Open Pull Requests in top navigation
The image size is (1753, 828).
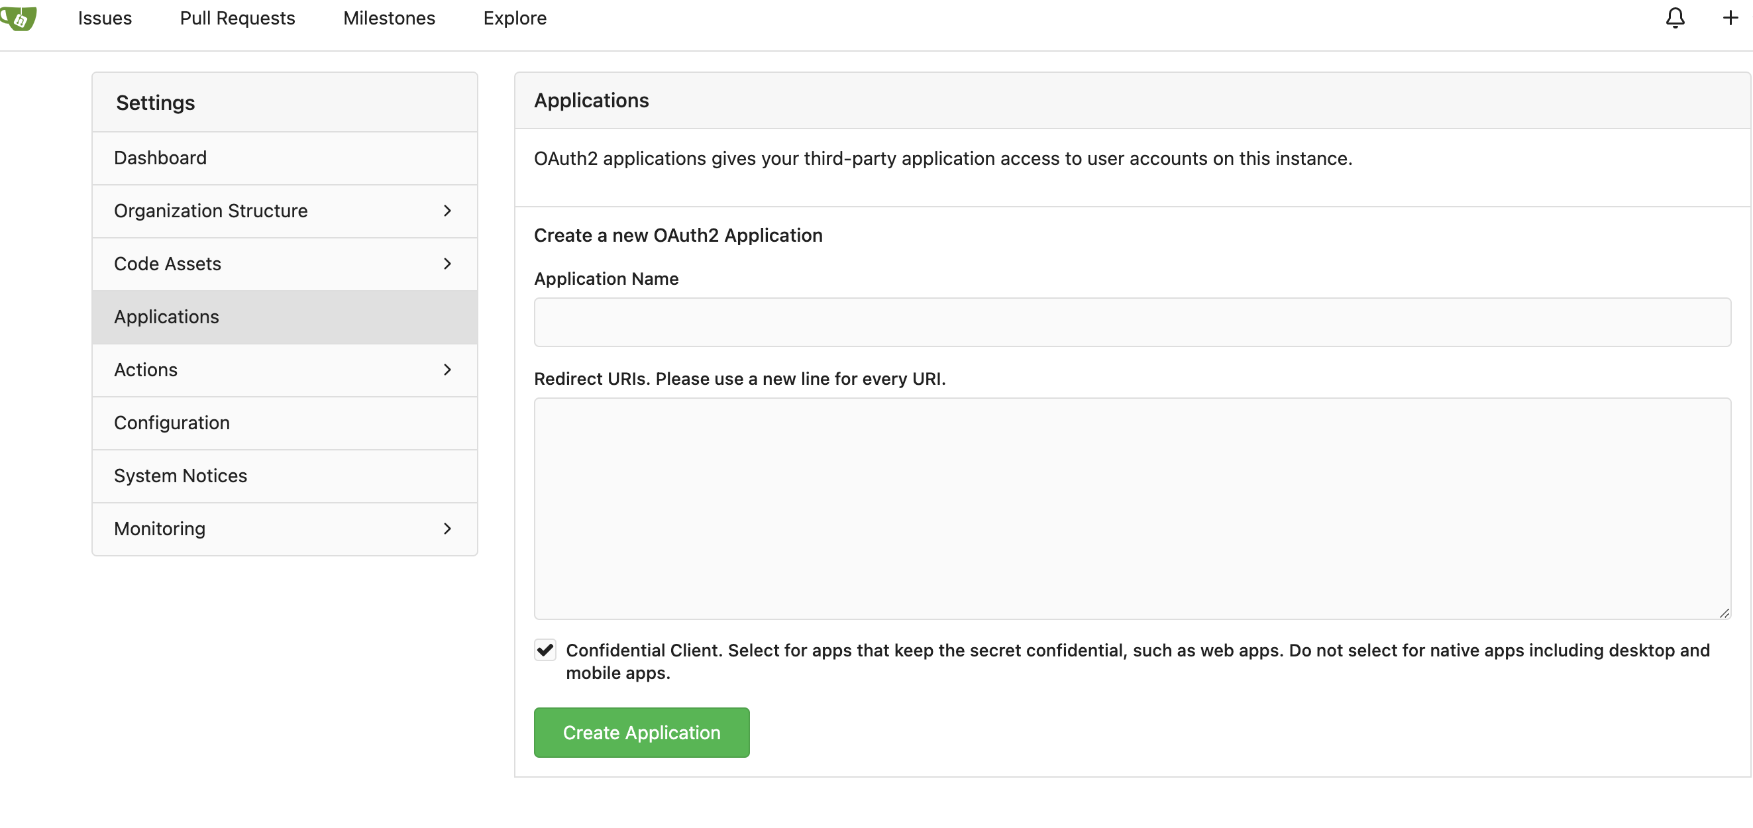pos(237,19)
